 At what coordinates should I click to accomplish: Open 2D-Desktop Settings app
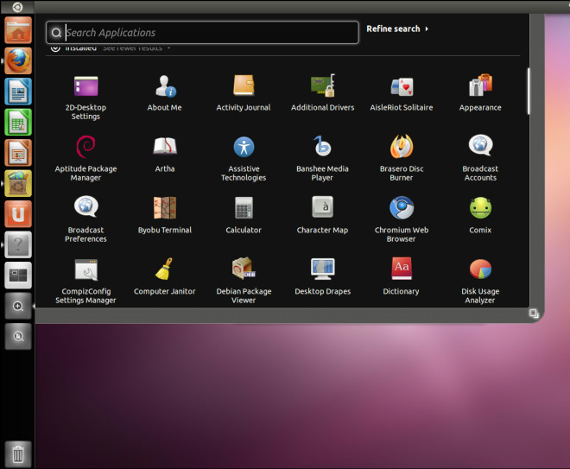tap(85, 97)
